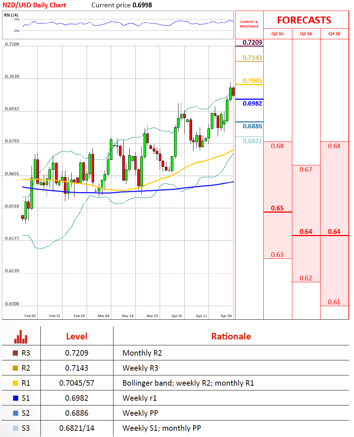Image resolution: width=354 pixels, height=437 pixels.
Task: Click the bold 0.65 Q2 forecast value
Action: 277,208
